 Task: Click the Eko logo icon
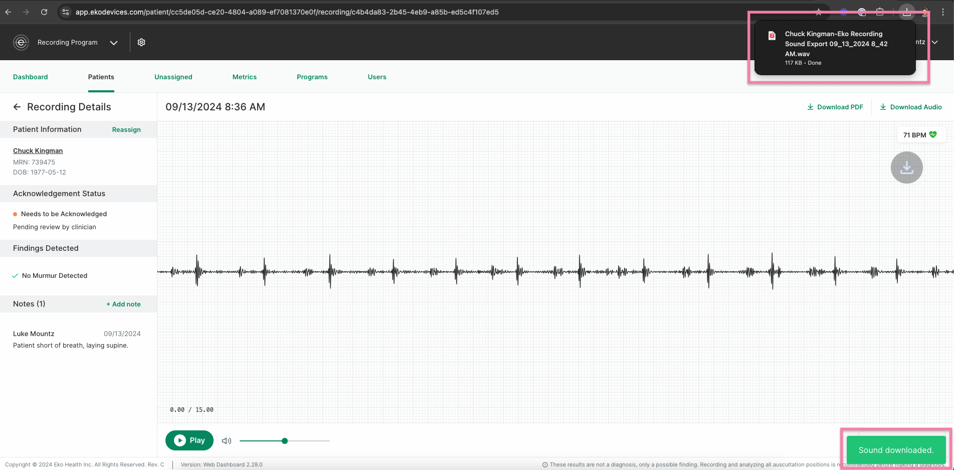click(x=21, y=43)
